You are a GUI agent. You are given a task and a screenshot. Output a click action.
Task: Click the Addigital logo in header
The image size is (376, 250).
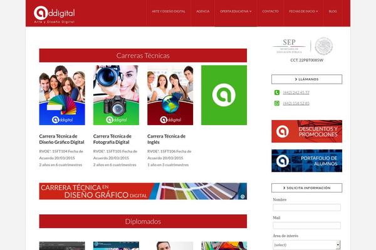[54, 14]
